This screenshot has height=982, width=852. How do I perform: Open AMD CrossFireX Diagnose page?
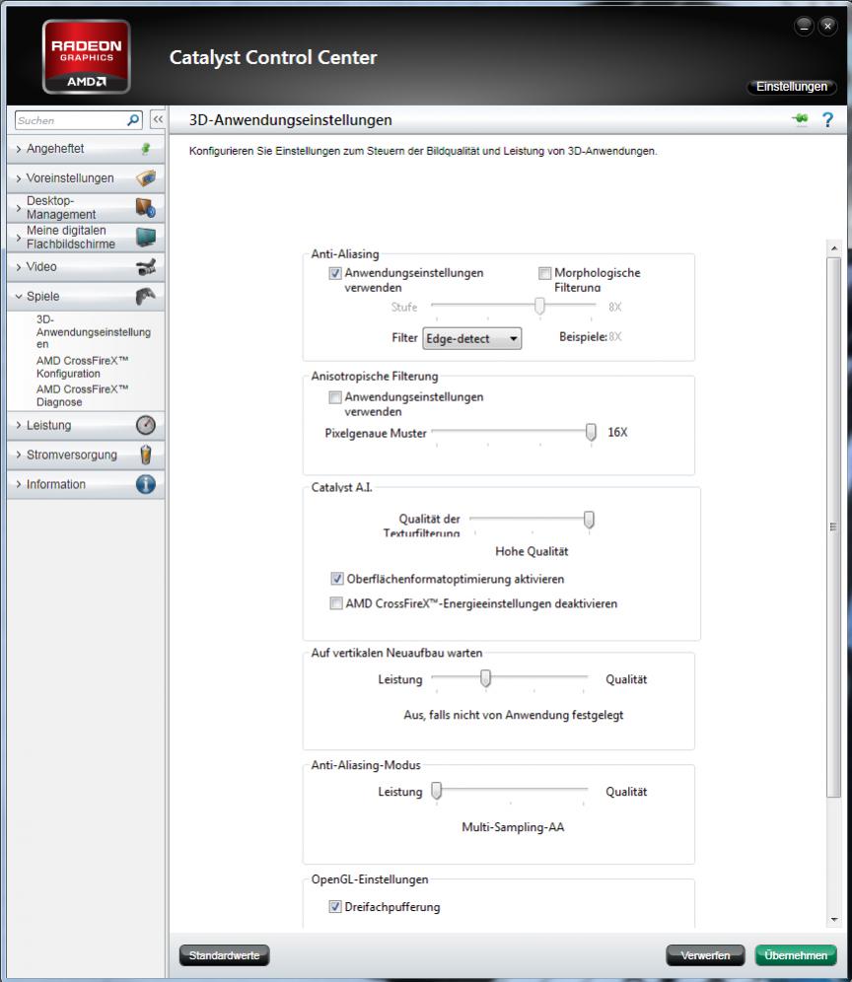[82, 395]
